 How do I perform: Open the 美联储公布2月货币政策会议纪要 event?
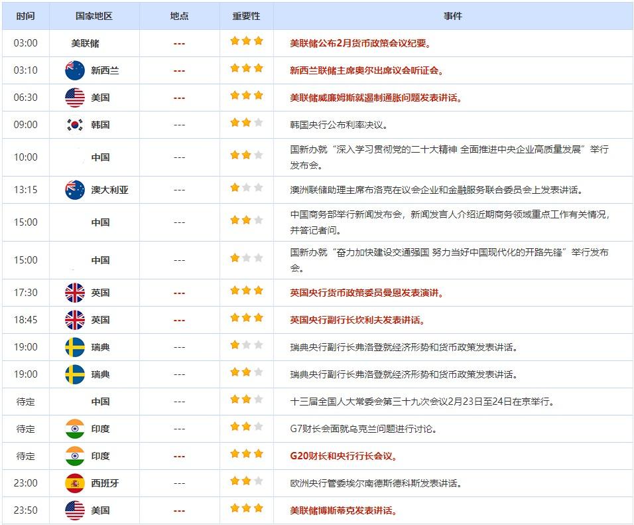pyautogui.click(x=360, y=43)
